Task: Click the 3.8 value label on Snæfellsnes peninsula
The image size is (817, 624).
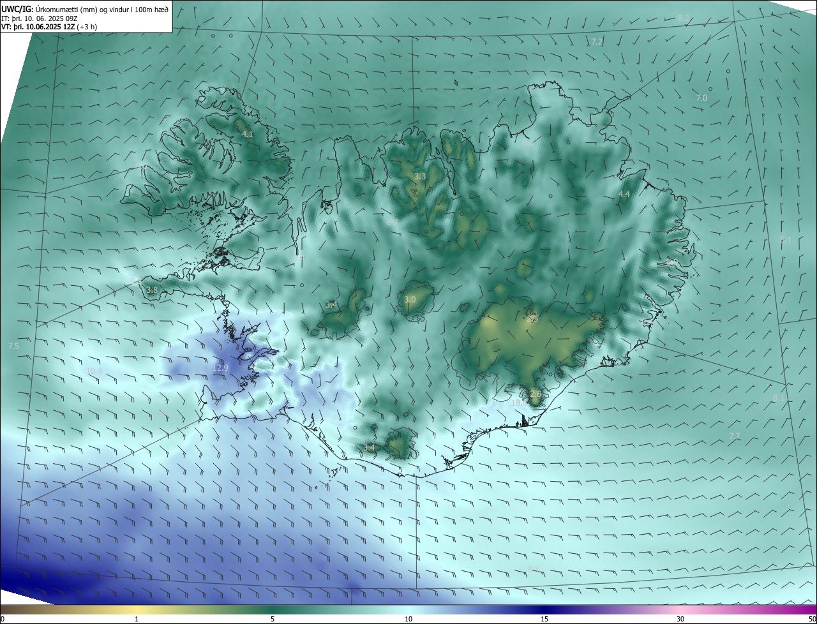Action: [152, 290]
